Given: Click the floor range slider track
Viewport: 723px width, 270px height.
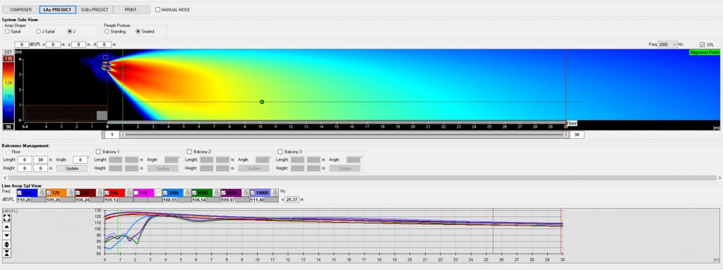Looking at the screenshot, I should 344,135.
